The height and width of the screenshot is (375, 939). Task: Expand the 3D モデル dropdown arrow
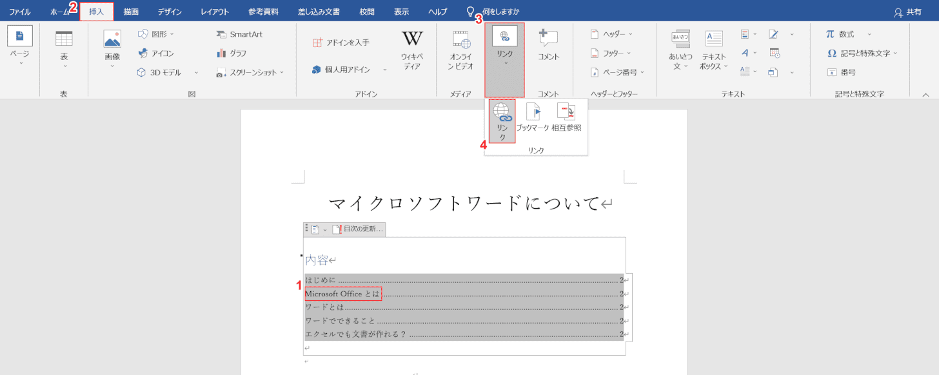[196, 73]
